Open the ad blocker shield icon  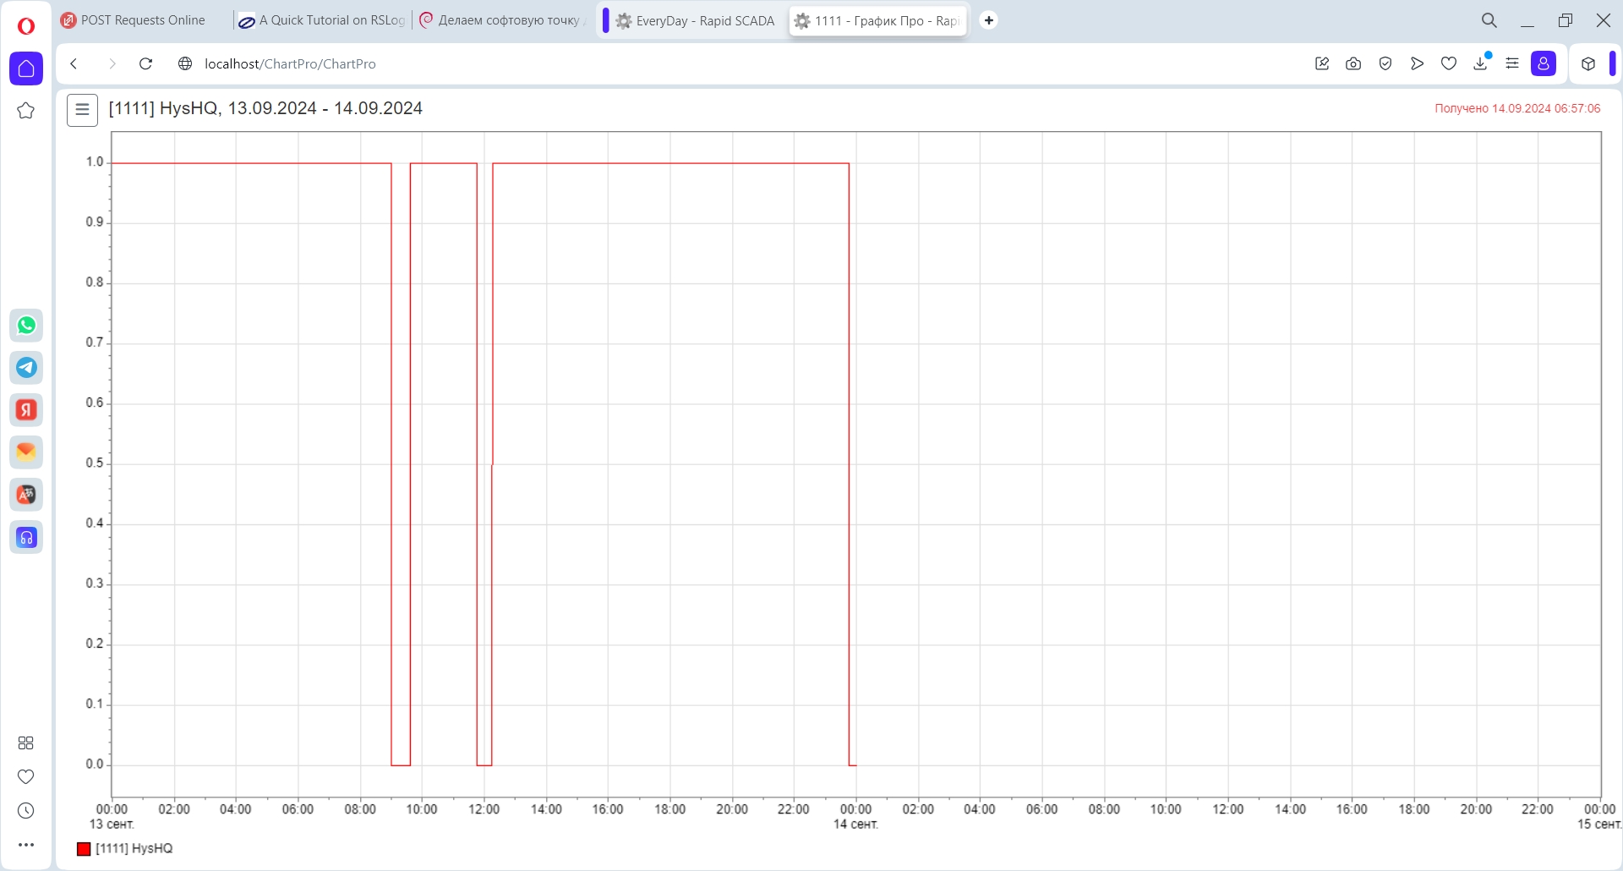[1385, 64]
